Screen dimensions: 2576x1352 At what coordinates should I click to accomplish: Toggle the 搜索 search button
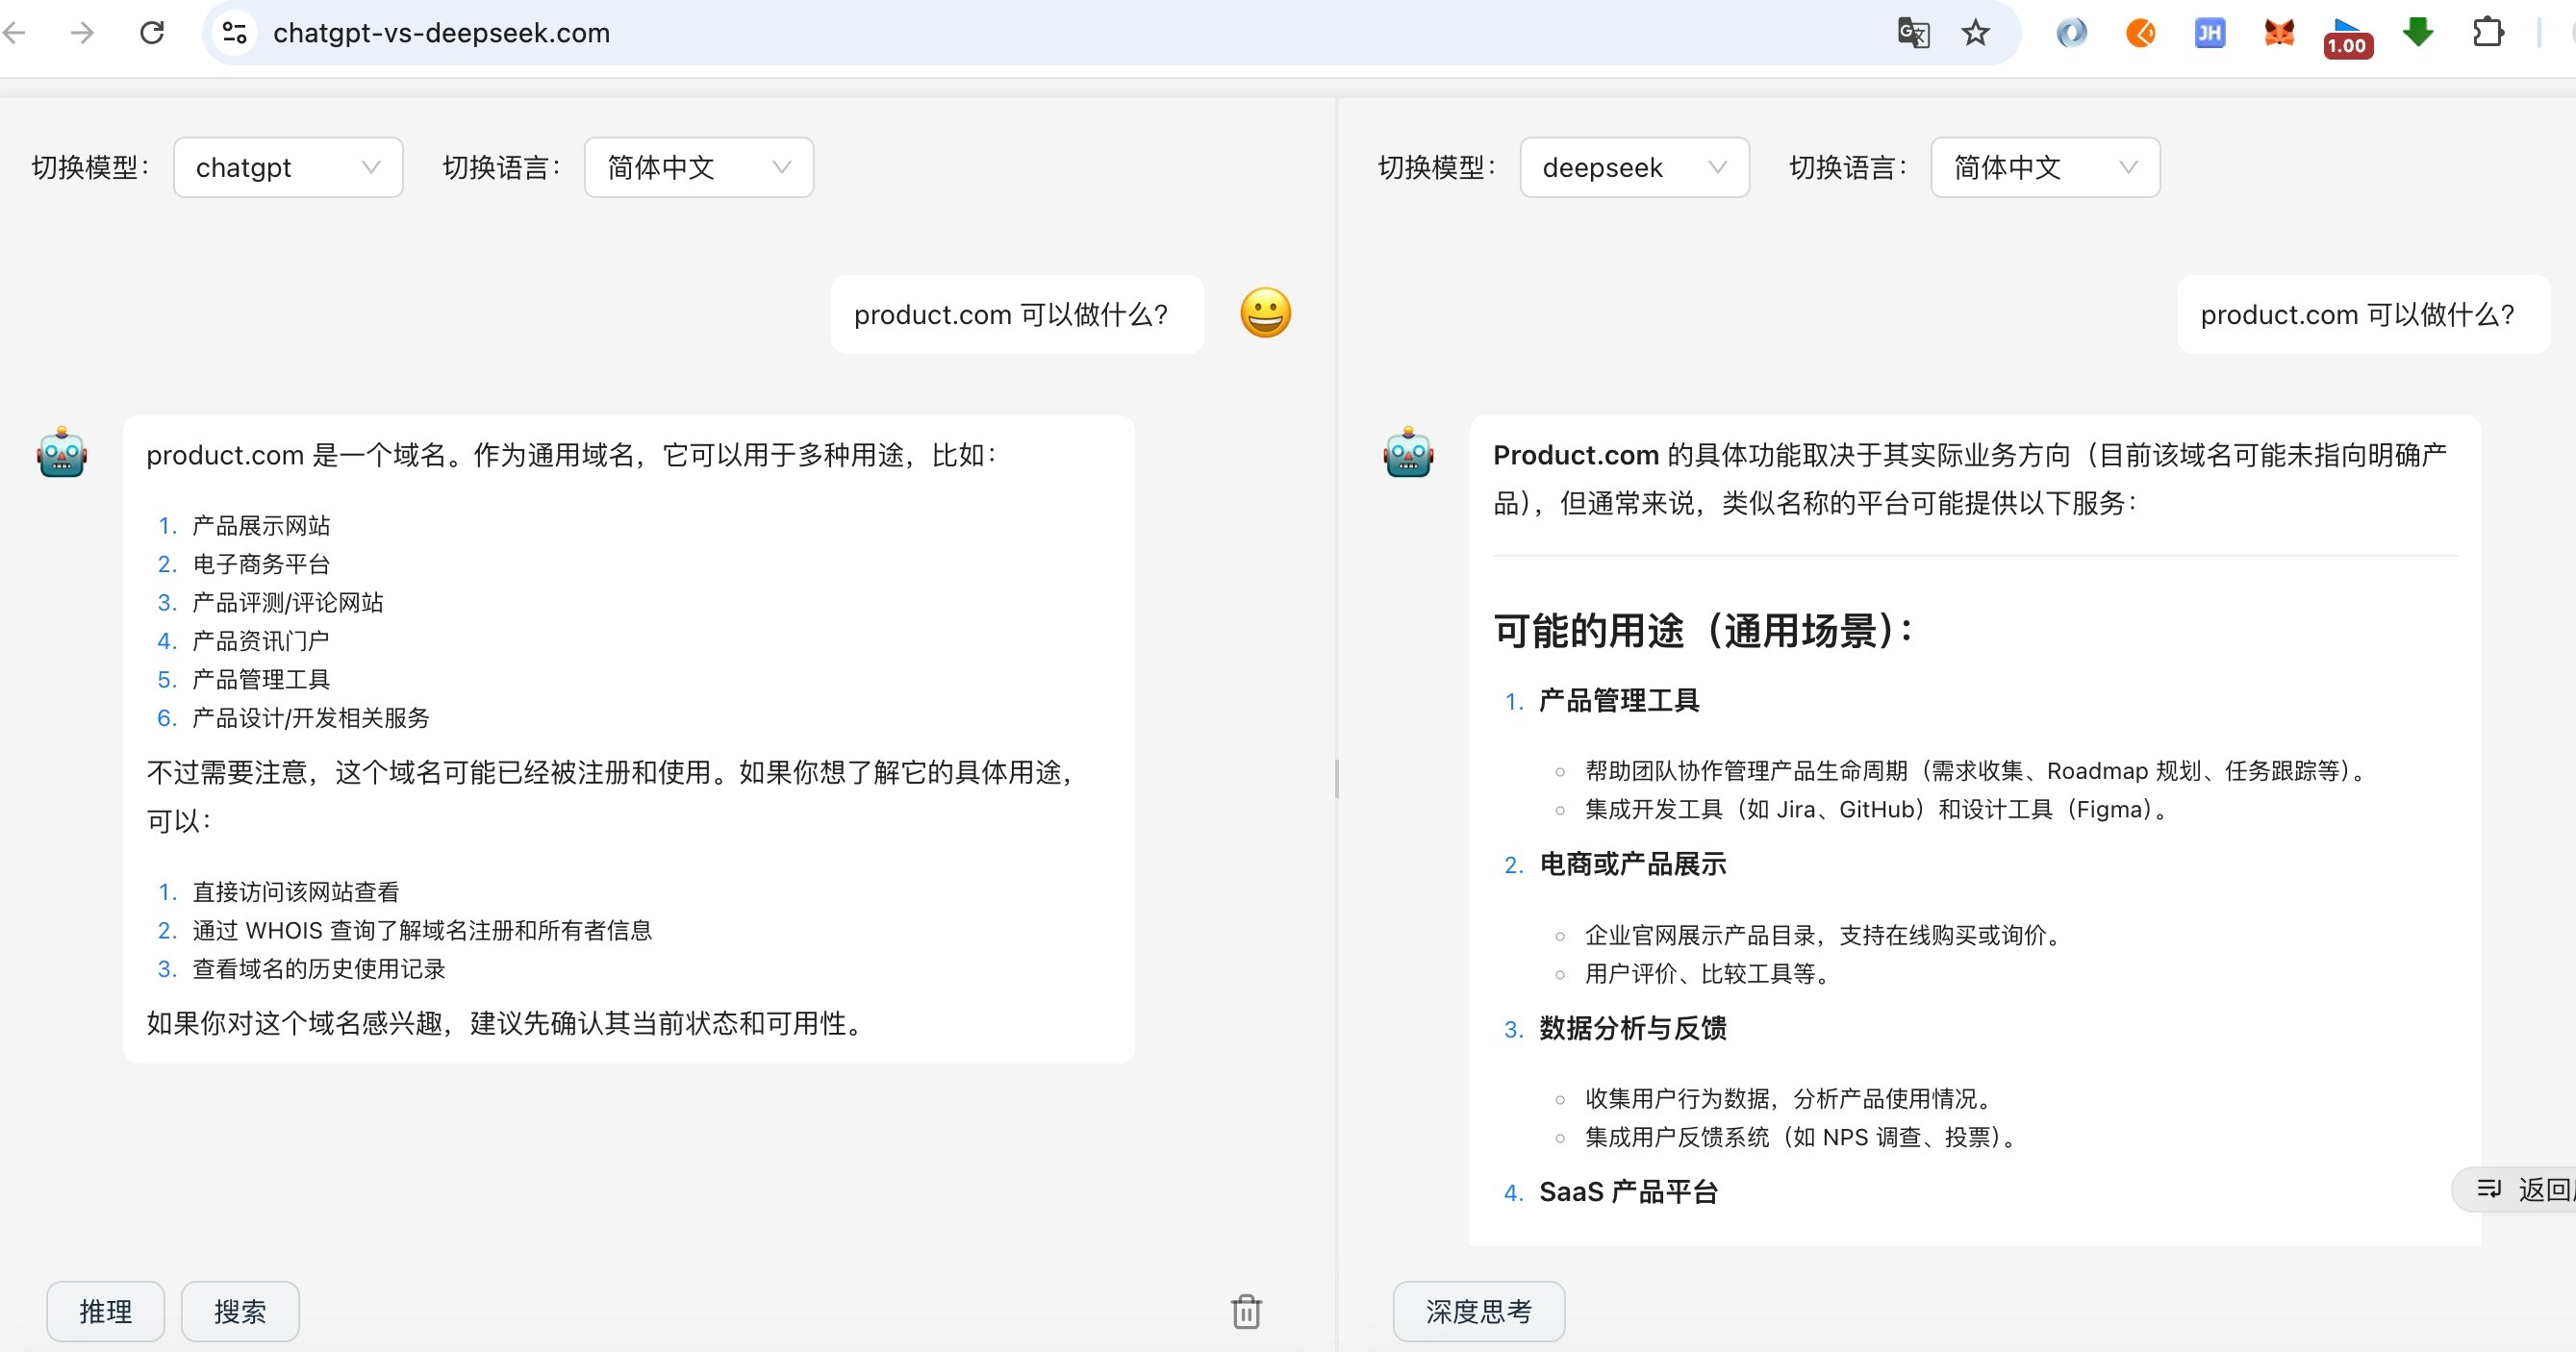pos(240,1311)
